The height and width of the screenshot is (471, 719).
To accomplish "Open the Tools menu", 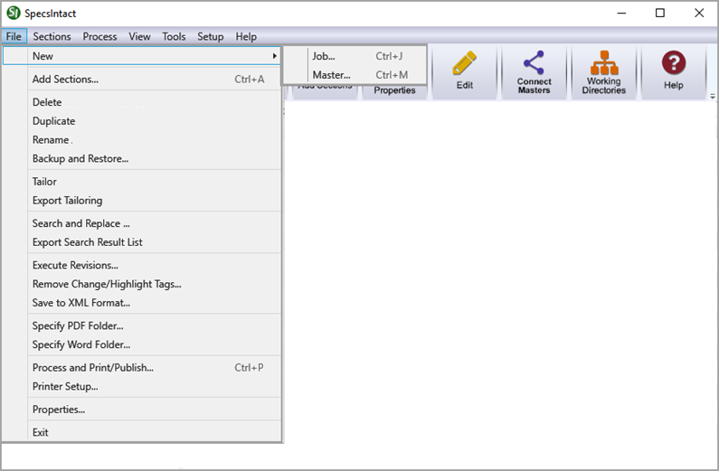I will coord(174,37).
